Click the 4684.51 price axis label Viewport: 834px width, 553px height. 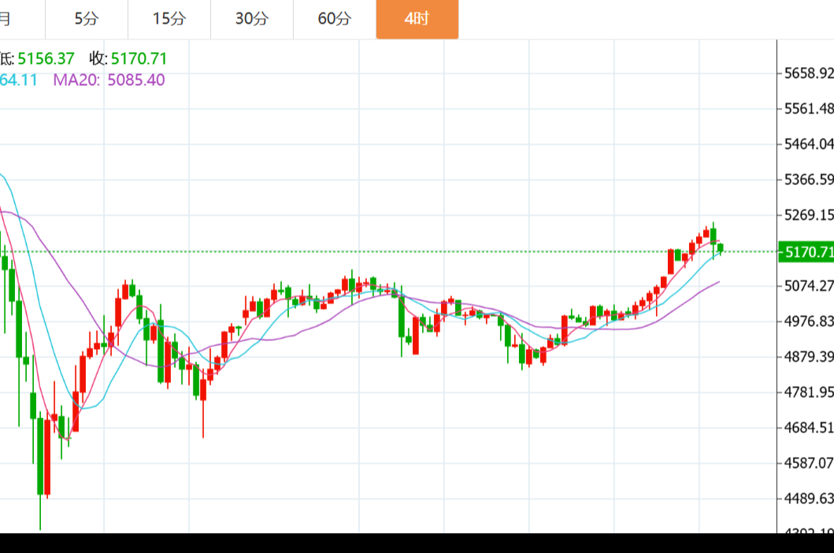pos(809,428)
